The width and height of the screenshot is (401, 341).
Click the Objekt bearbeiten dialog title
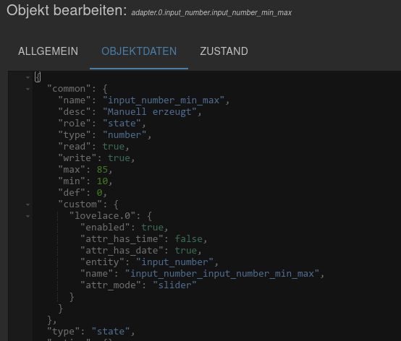click(67, 11)
